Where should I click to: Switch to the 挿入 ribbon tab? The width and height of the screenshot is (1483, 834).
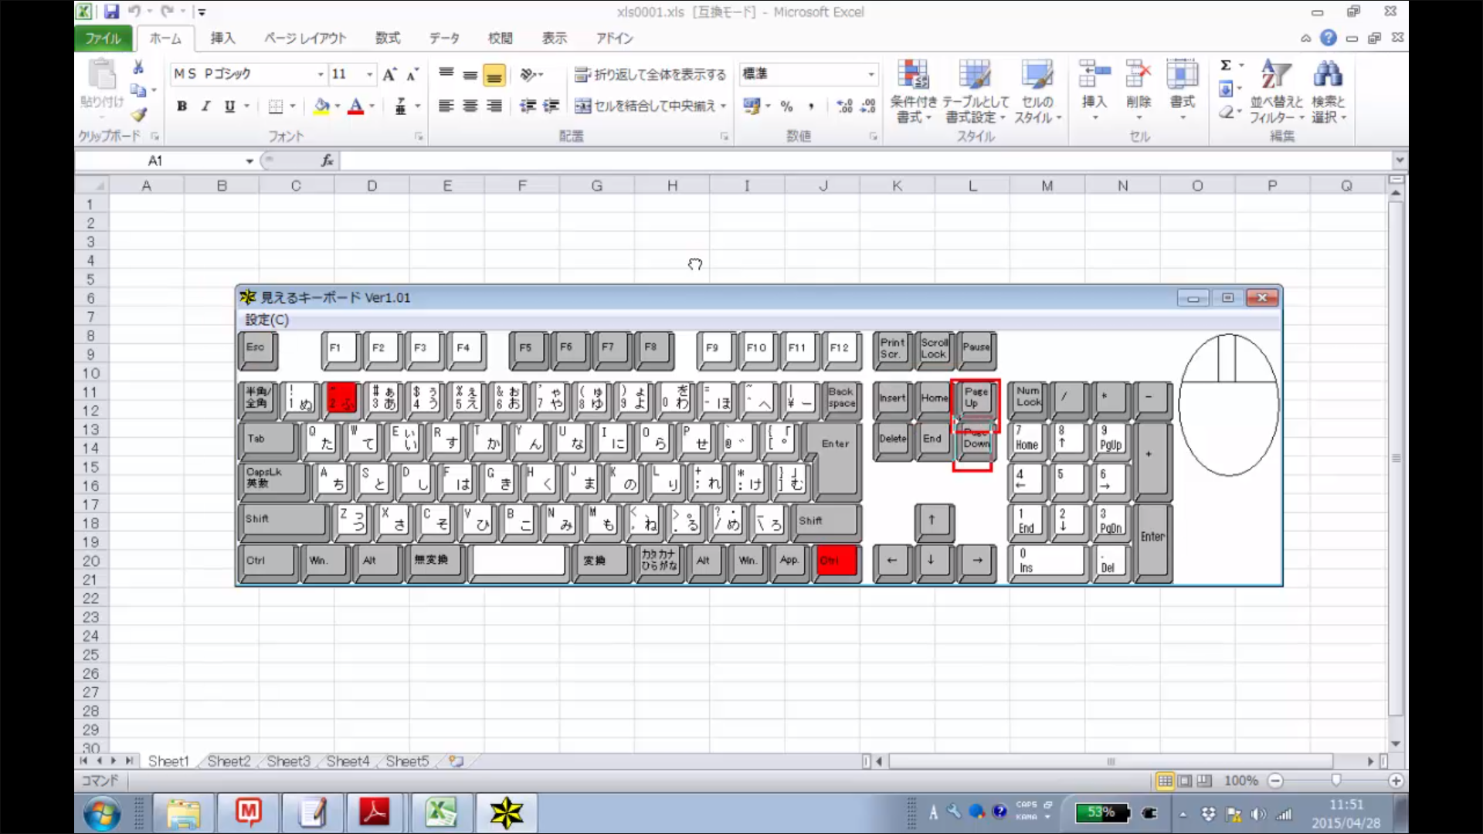pos(222,38)
